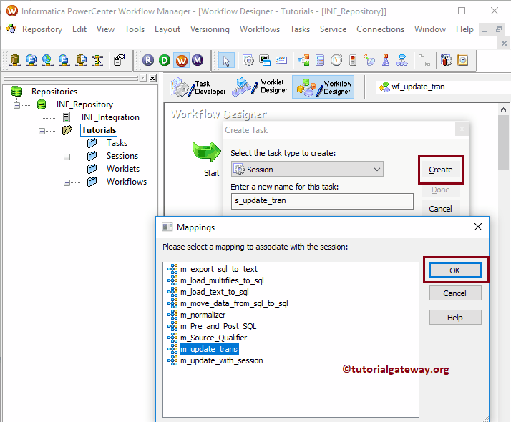Close the navigator panel
The height and width of the screenshot is (422, 511).
coord(152,78)
